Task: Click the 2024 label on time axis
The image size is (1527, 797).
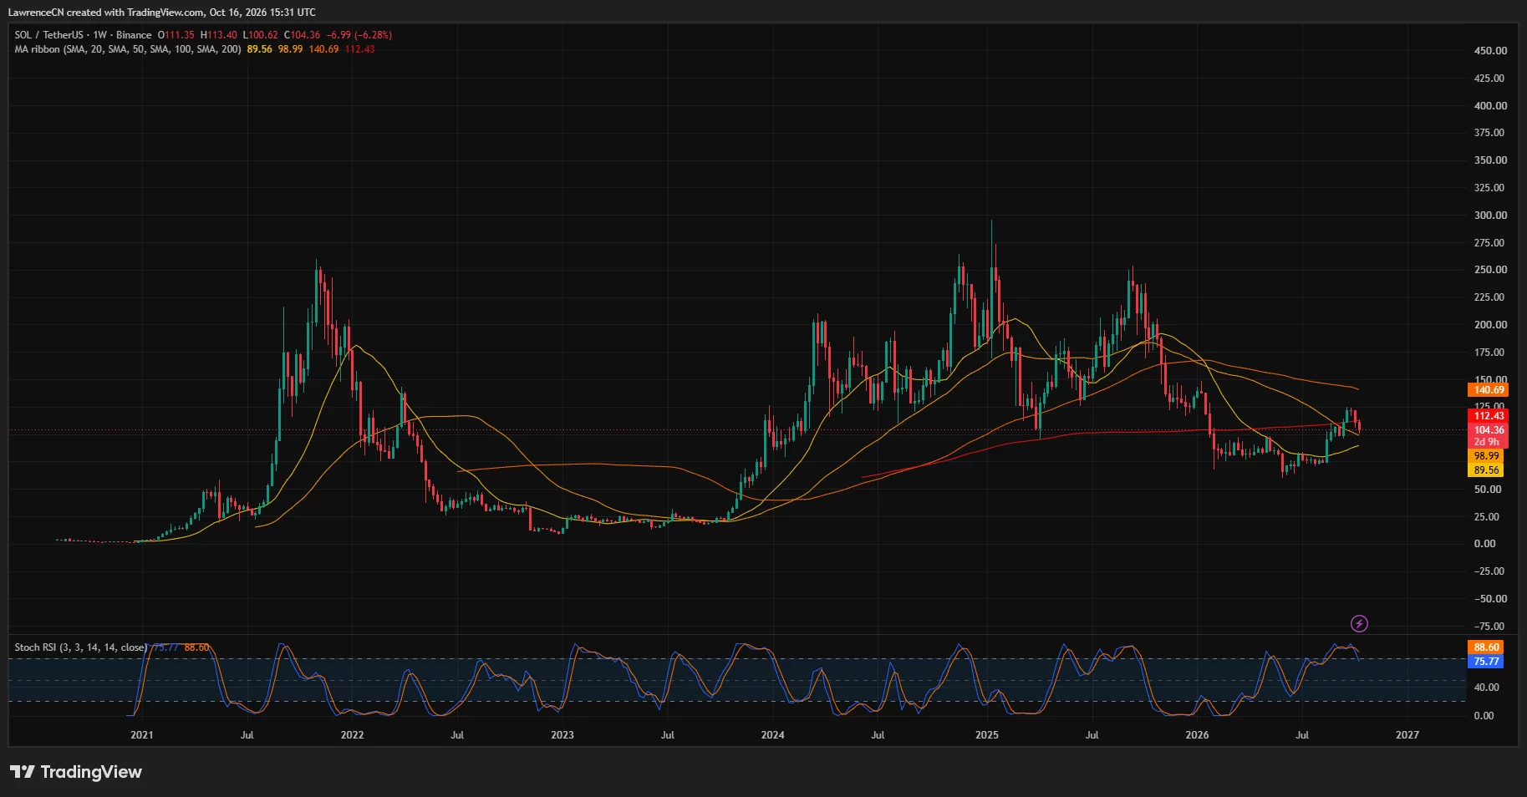Action: [x=772, y=735]
